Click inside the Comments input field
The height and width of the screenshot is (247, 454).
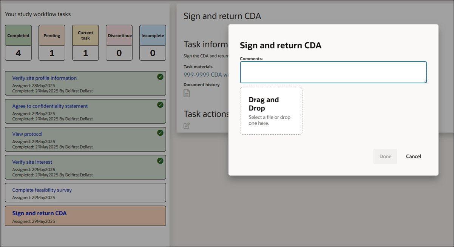click(x=333, y=72)
